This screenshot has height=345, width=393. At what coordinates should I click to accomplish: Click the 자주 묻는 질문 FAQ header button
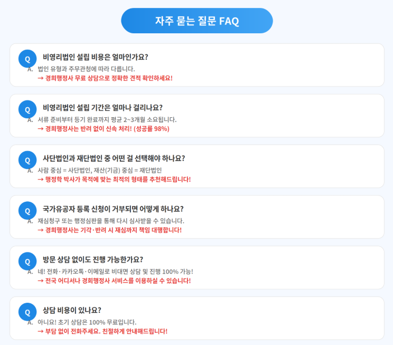point(196,21)
